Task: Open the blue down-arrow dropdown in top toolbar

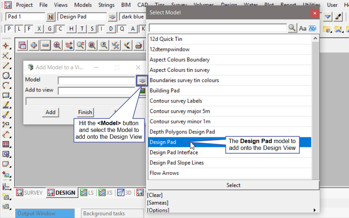Action: pyautogui.click(x=328, y=16)
